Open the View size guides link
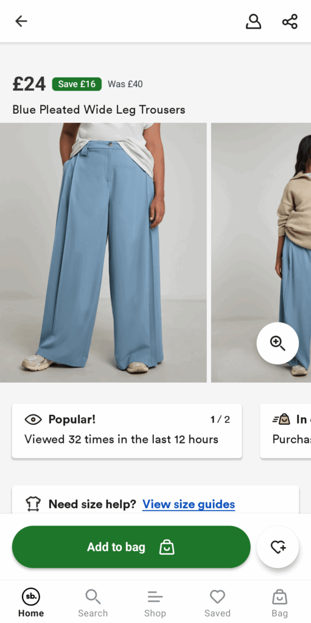The image size is (311, 623). pyautogui.click(x=189, y=504)
